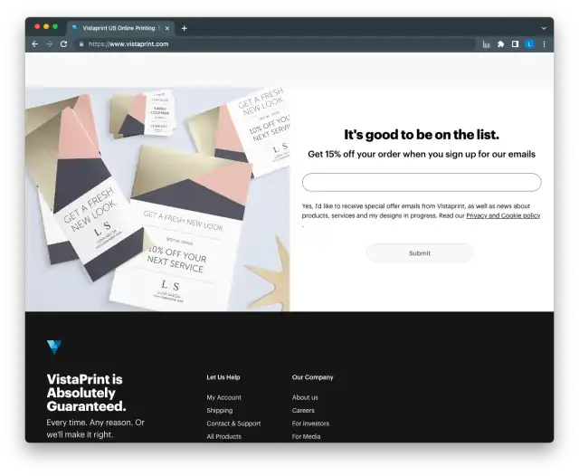Screen dimensions: 579x476
Task: Click the bar chart extension icon
Action: click(487, 44)
